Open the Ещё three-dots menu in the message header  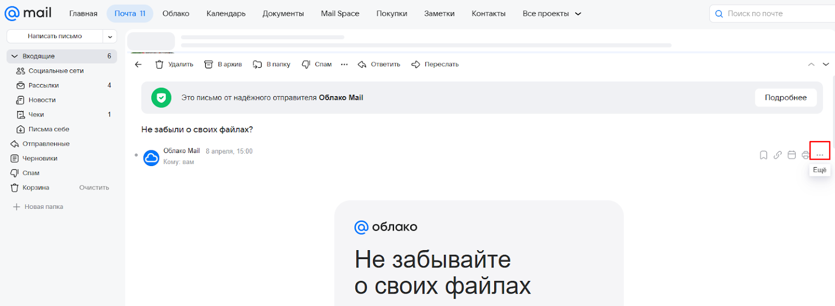pyautogui.click(x=820, y=155)
